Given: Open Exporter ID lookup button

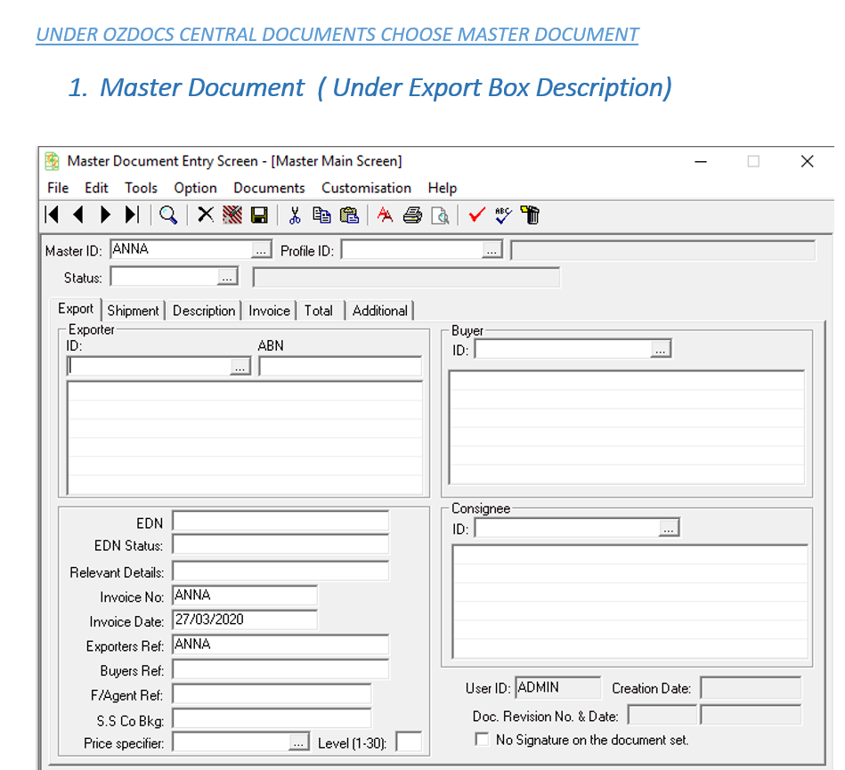Looking at the screenshot, I should point(240,367).
